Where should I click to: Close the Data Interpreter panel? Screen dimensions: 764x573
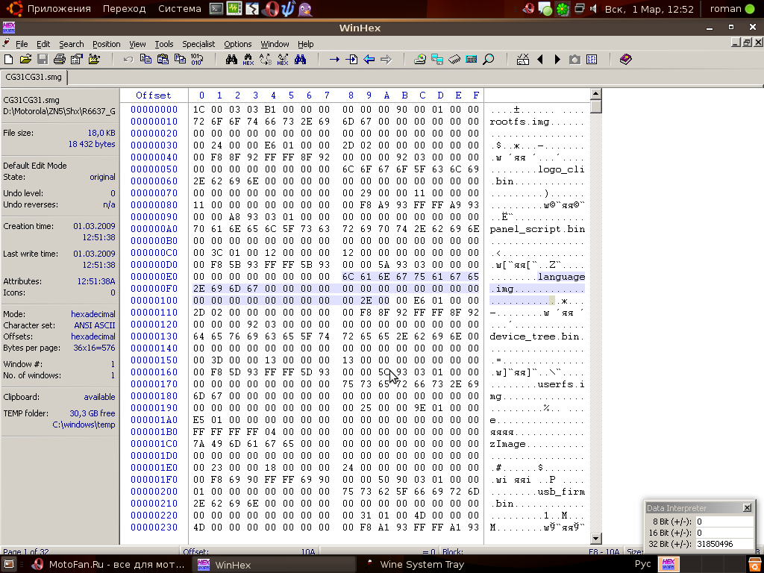point(747,507)
